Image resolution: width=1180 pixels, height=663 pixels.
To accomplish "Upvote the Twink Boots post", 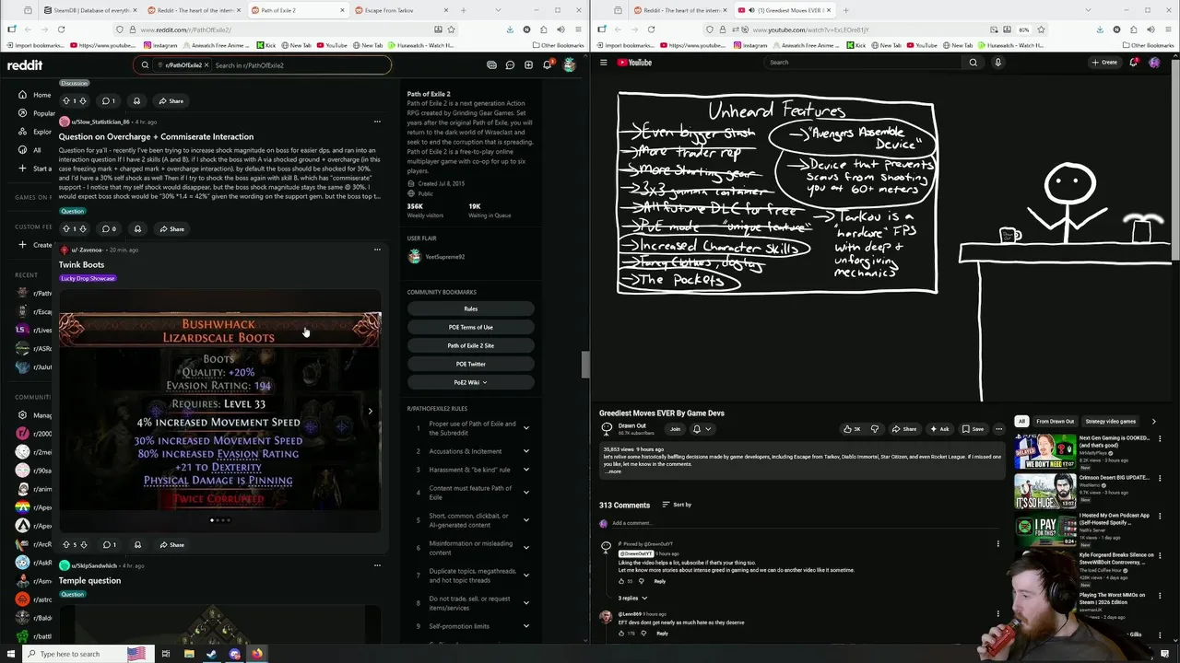I will pos(65,545).
